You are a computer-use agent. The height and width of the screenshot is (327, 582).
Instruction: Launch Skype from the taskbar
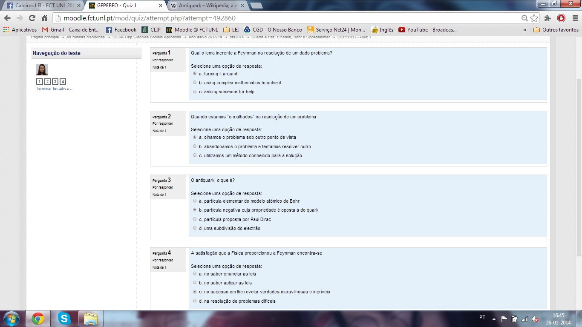(64, 318)
